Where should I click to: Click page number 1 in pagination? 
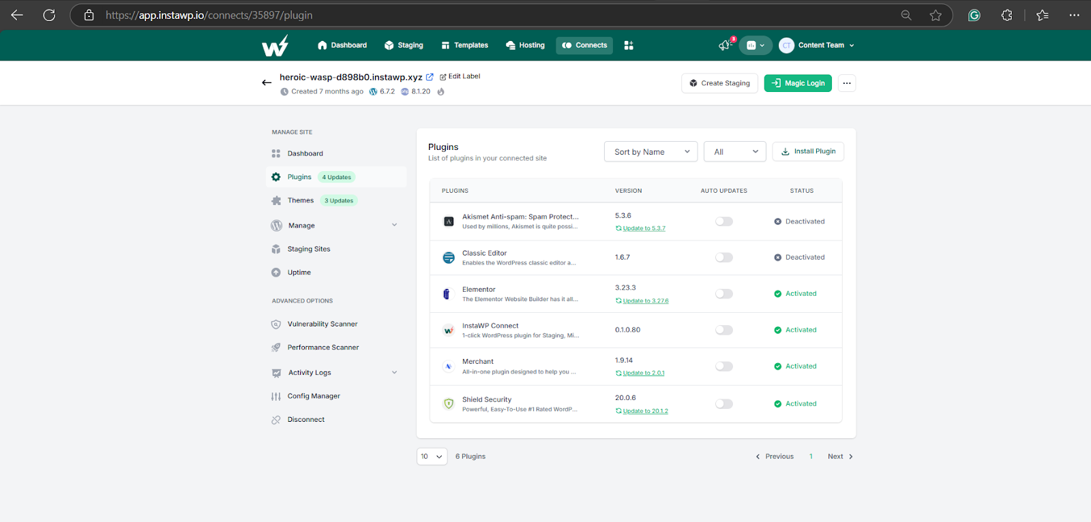pyautogui.click(x=811, y=457)
